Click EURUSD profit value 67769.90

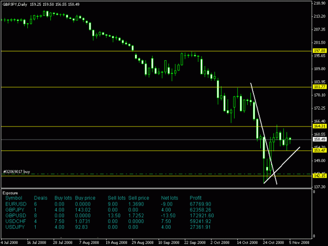(200, 204)
